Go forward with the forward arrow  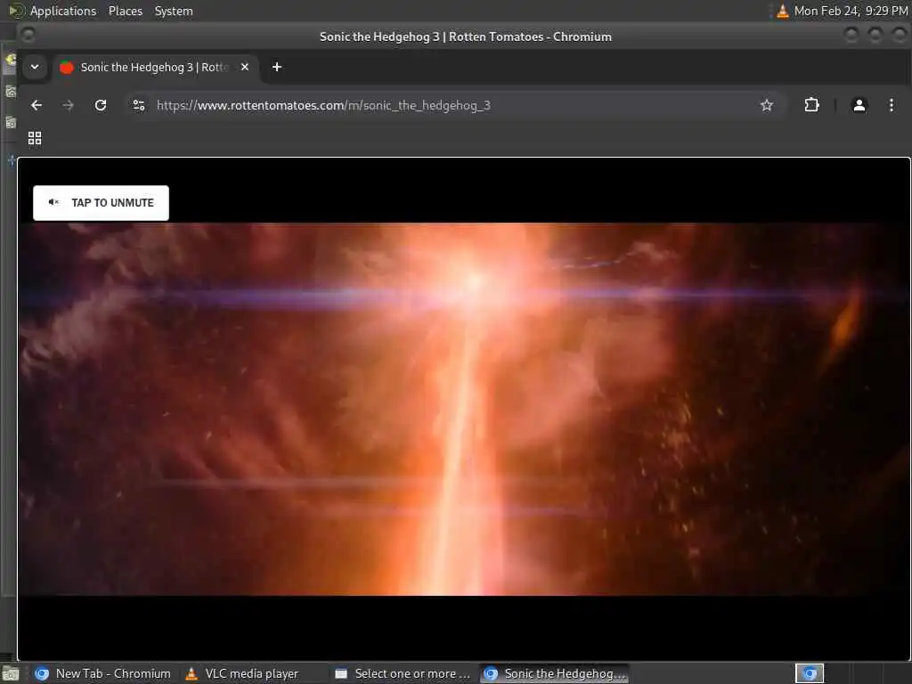68,105
